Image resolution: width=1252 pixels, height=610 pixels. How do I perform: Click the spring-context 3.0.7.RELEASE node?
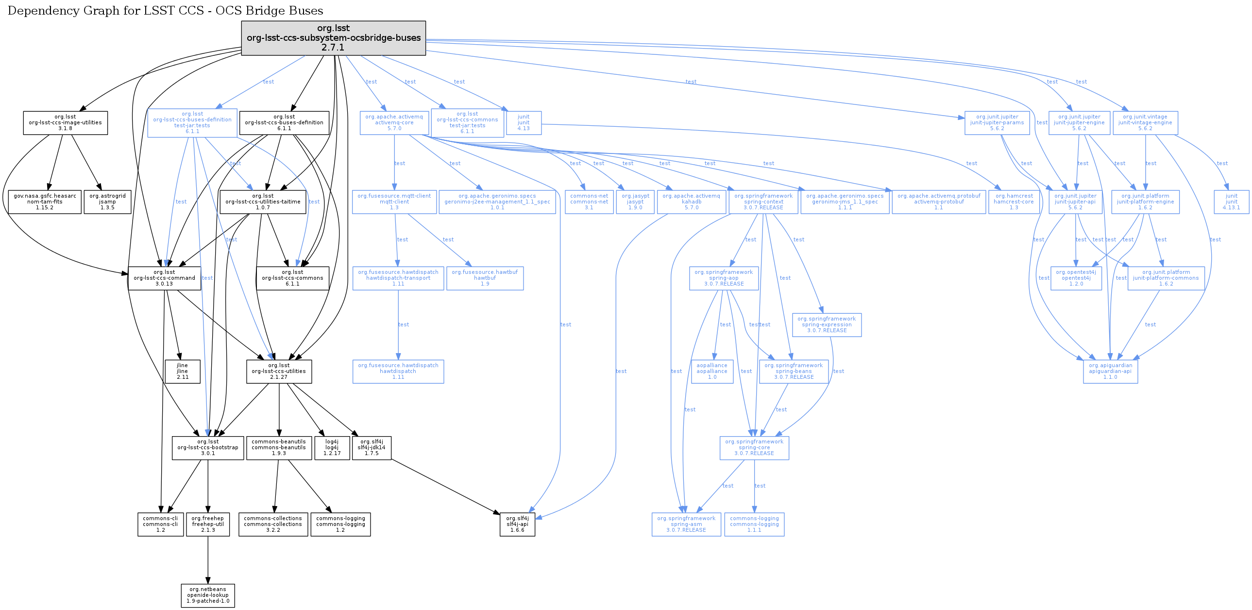coord(763,202)
